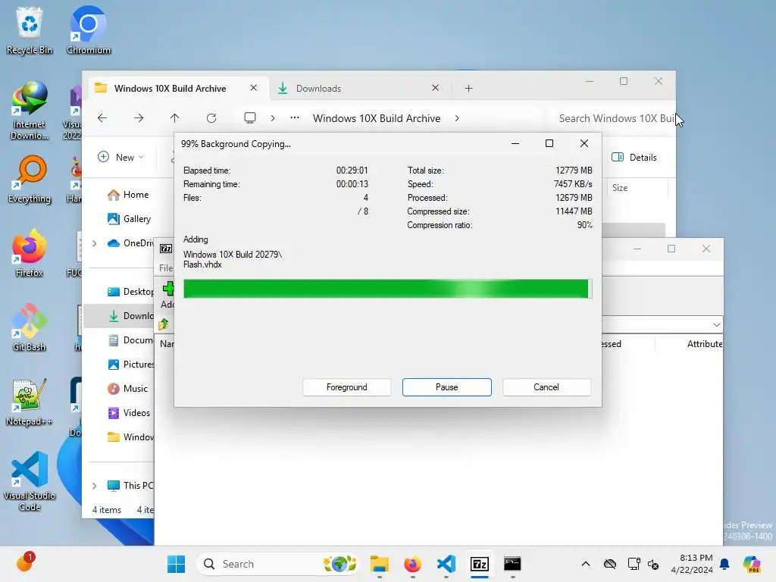Click the taskbar Search box
Image resolution: width=776 pixels, height=582 pixels.
[x=277, y=564]
